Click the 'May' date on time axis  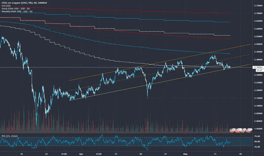click(x=185, y=154)
